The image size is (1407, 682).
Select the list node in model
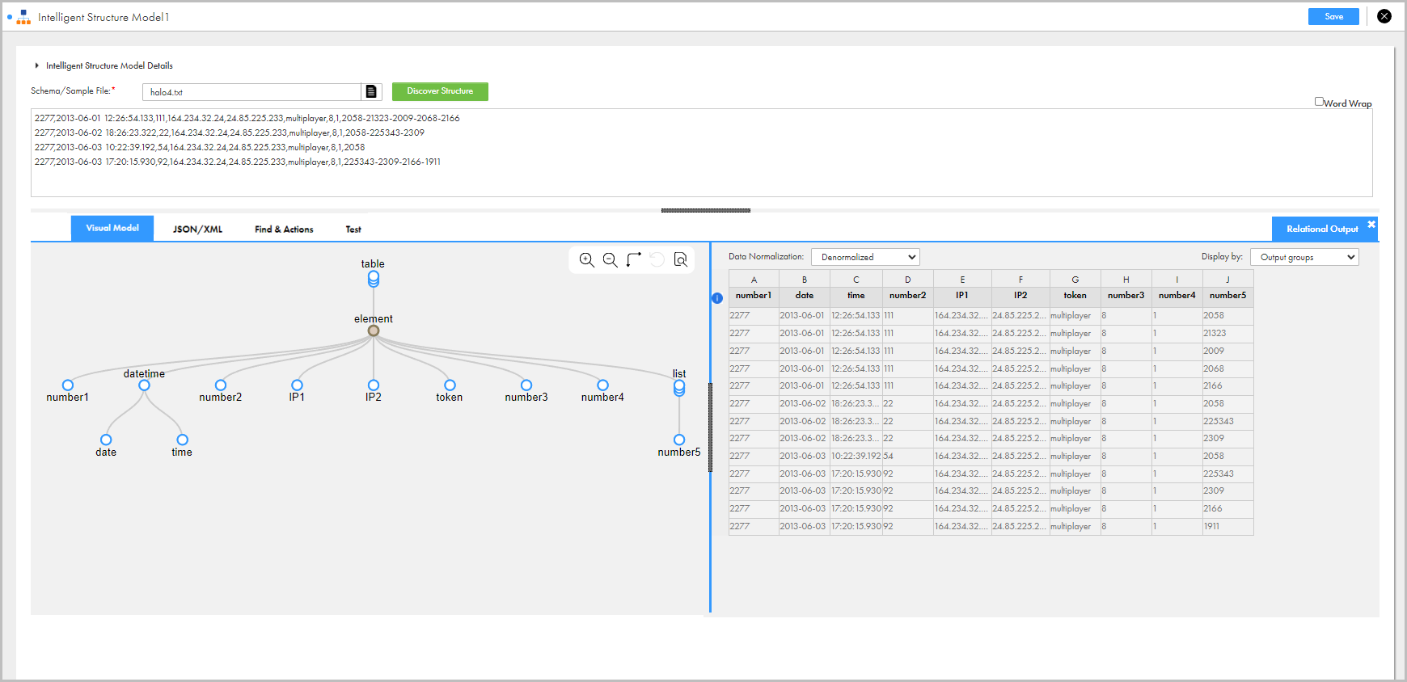pos(679,388)
